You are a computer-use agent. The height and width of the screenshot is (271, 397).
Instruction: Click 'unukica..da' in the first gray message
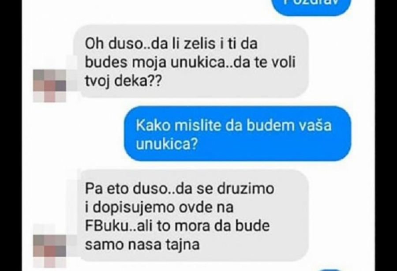click(x=208, y=63)
